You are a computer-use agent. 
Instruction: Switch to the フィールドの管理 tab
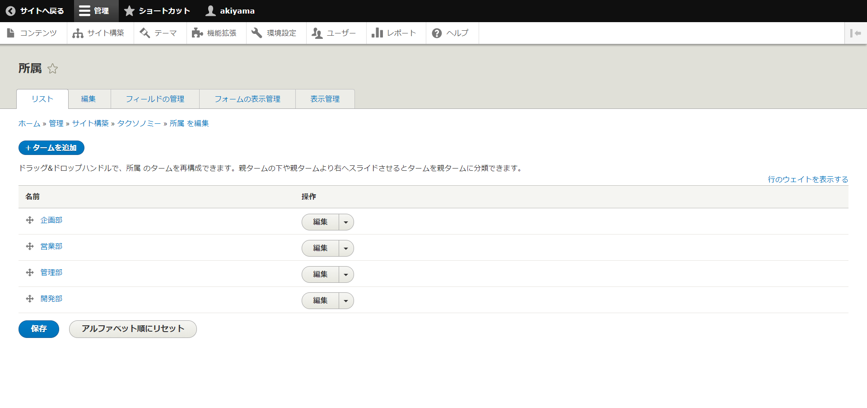click(x=155, y=99)
